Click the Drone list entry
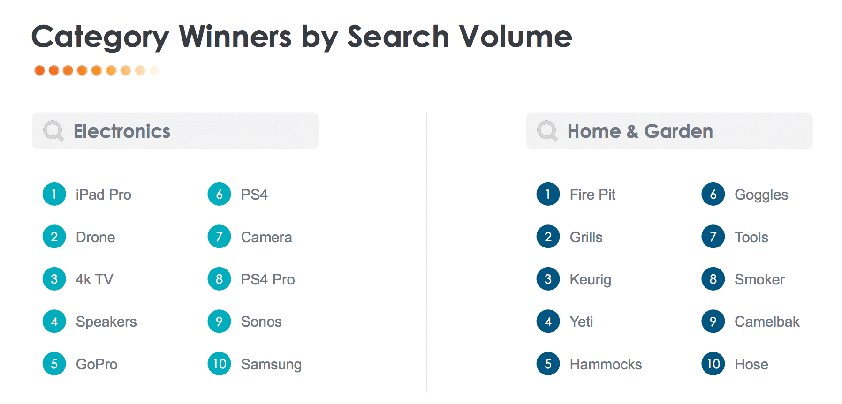Screen dimensions: 842x404 pos(96,237)
